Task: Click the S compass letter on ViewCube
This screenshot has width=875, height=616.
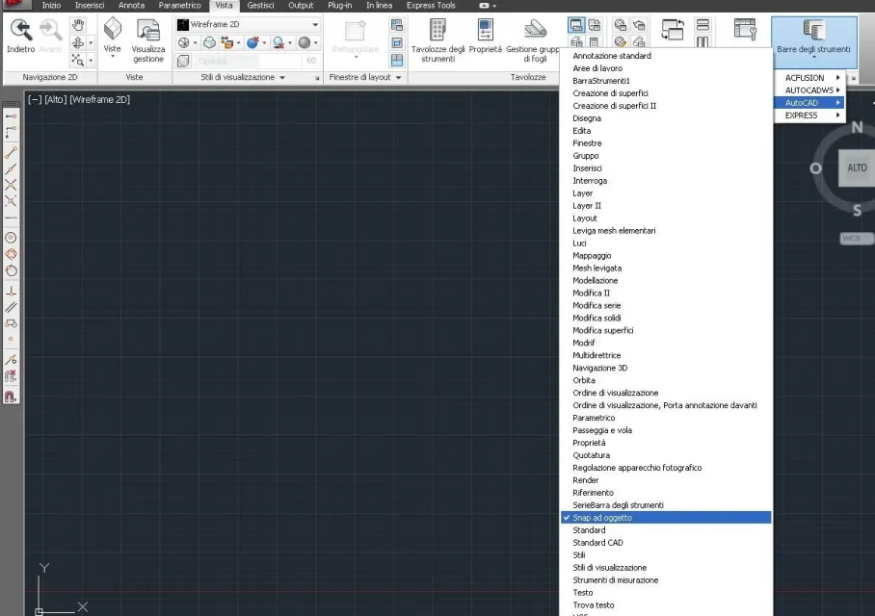Action: tap(857, 210)
